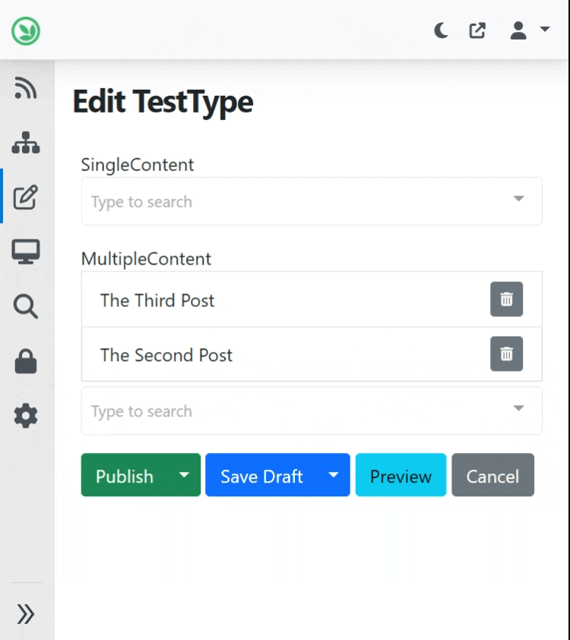Open the live site via external link icon
570x640 pixels.
click(477, 30)
